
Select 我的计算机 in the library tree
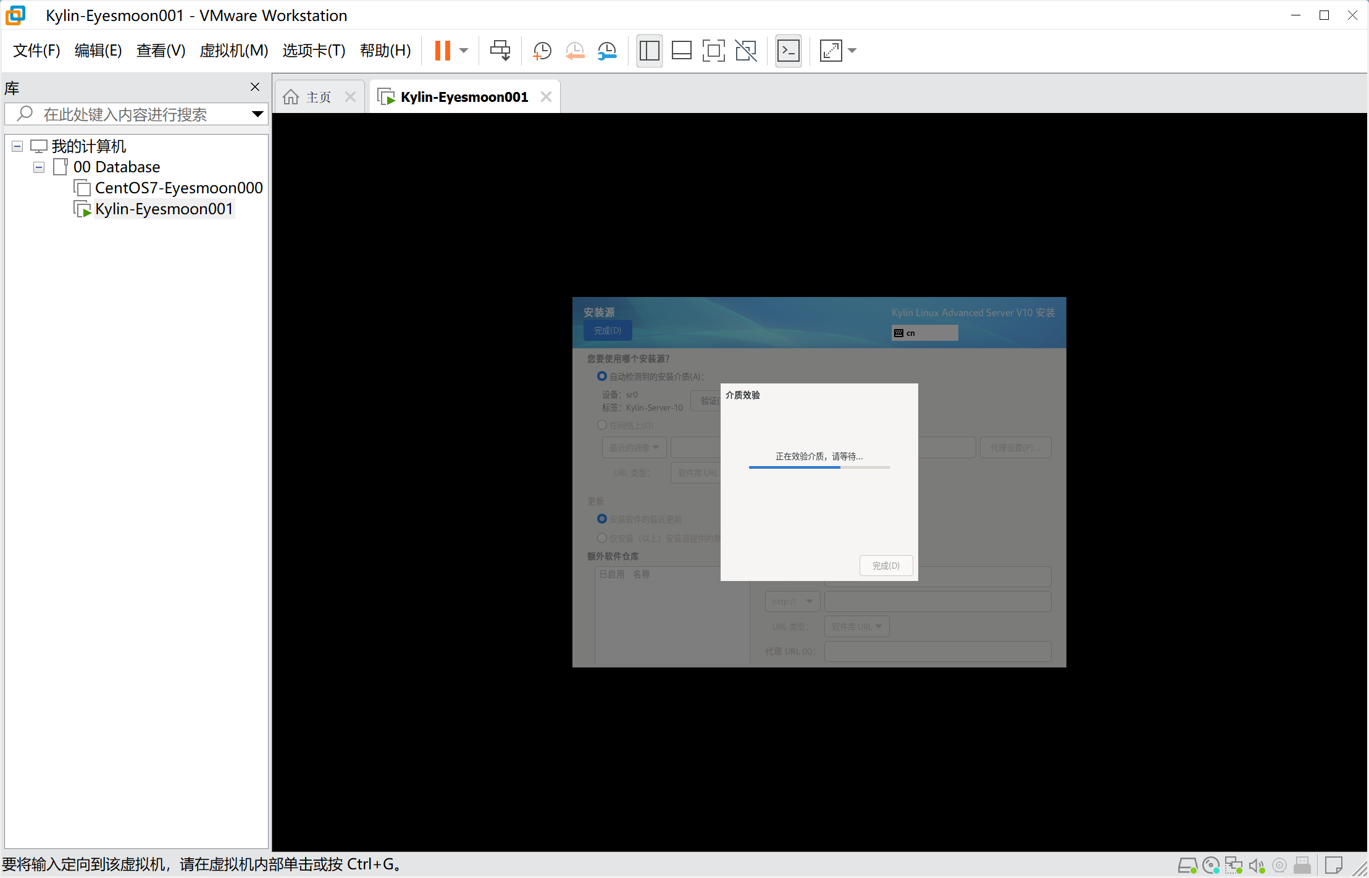[88, 146]
